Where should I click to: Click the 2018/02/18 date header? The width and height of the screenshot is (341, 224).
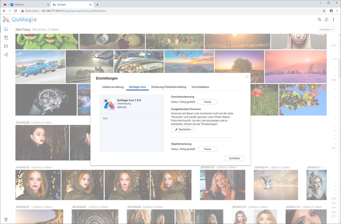tap(207, 167)
